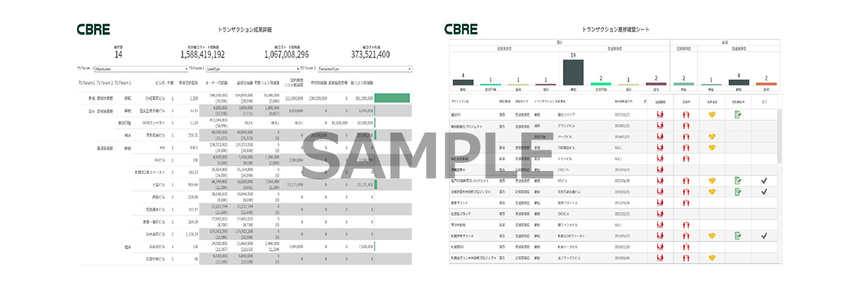Open the TS Param 3 TransactionType dropdown
This screenshot has width=856, height=285.
(365, 69)
